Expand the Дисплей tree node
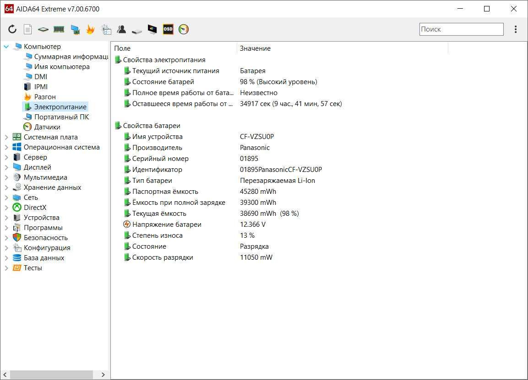This screenshot has height=380, width=528. click(6, 167)
